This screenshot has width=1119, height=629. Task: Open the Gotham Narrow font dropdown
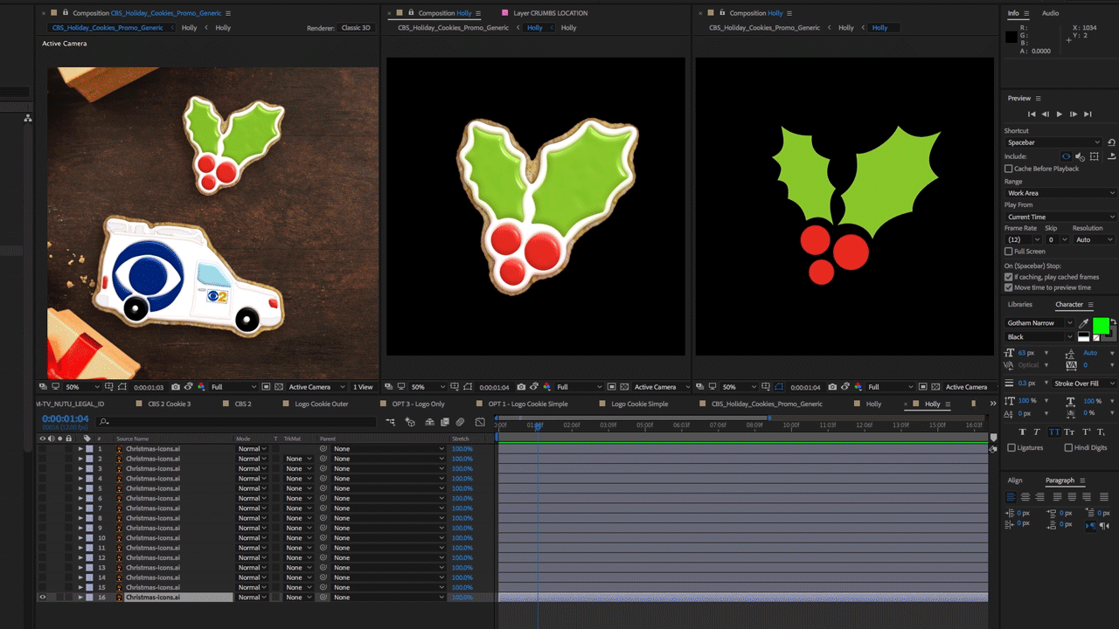(x=1039, y=323)
